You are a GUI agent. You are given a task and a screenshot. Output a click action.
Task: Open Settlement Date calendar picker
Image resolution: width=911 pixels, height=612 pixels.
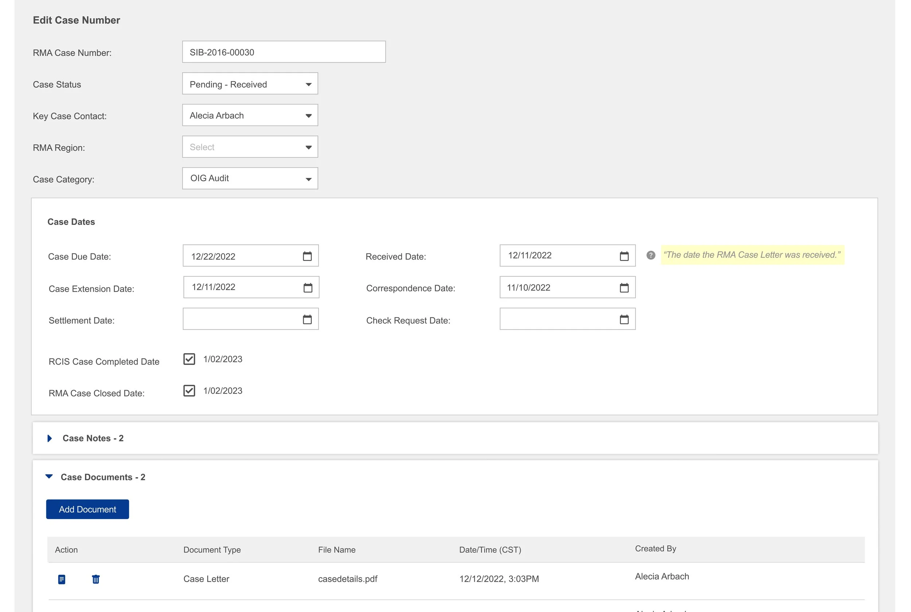click(x=307, y=319)
